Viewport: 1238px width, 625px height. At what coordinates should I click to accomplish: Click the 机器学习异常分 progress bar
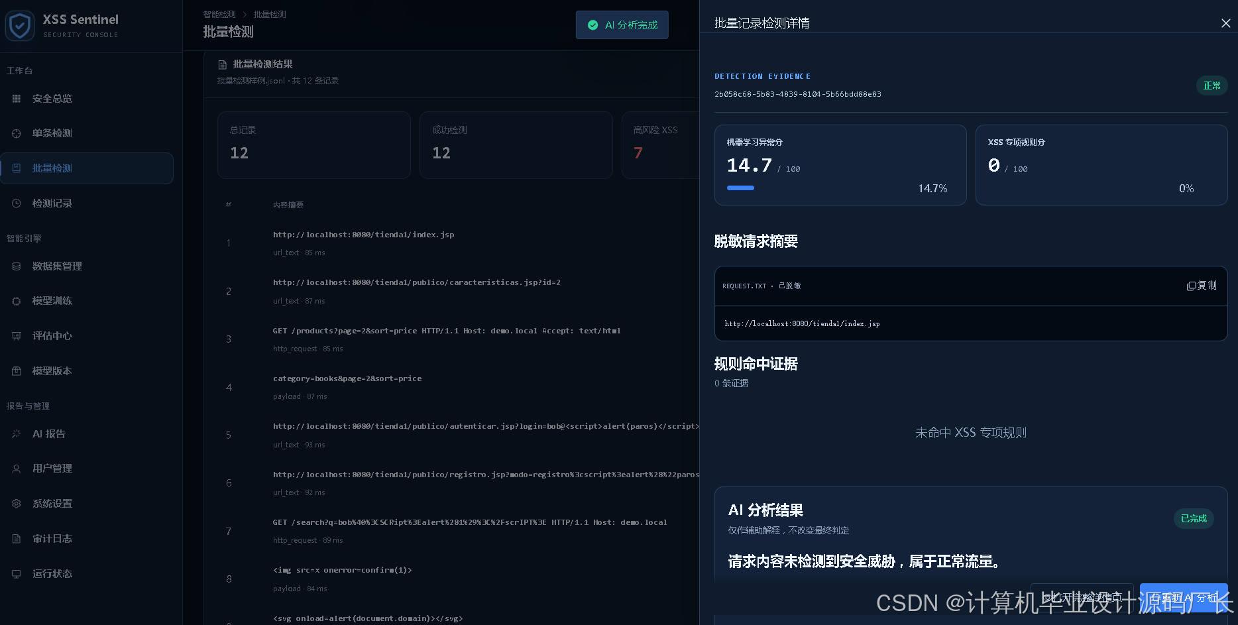pyautogui.click(x=740, y=188)
